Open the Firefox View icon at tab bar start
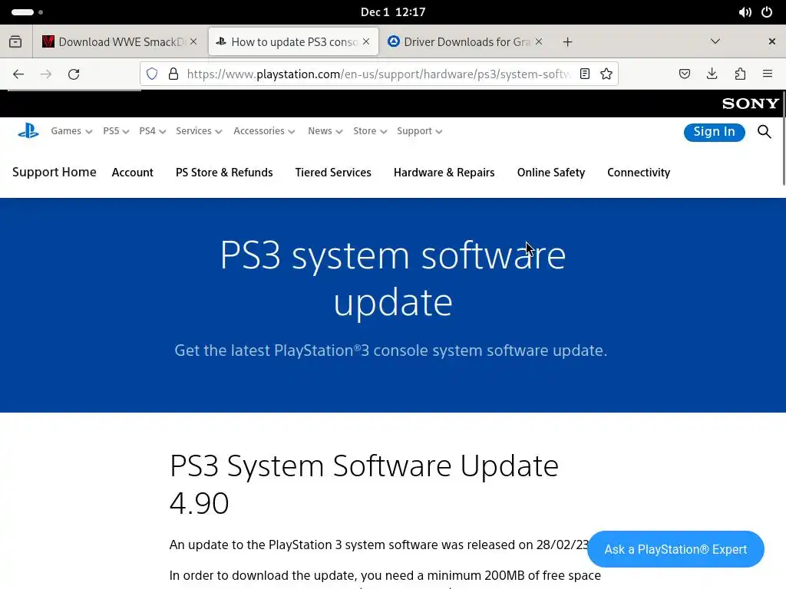 pos(15,41)
